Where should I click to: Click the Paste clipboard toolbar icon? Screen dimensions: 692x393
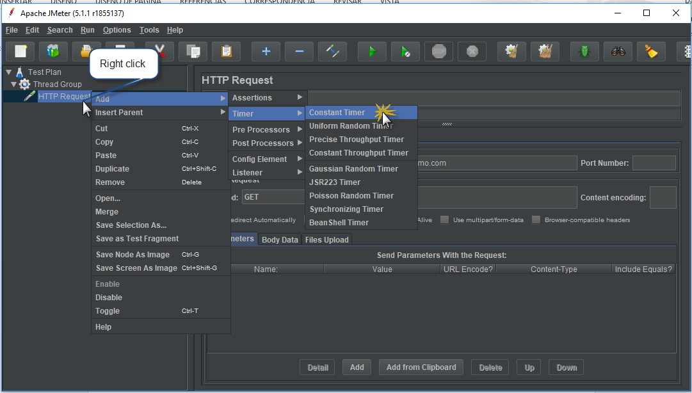pos(226,52)
